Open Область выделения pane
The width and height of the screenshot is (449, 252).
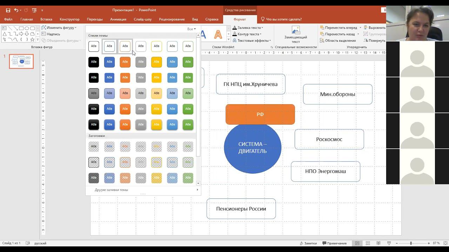pos(337,41)
